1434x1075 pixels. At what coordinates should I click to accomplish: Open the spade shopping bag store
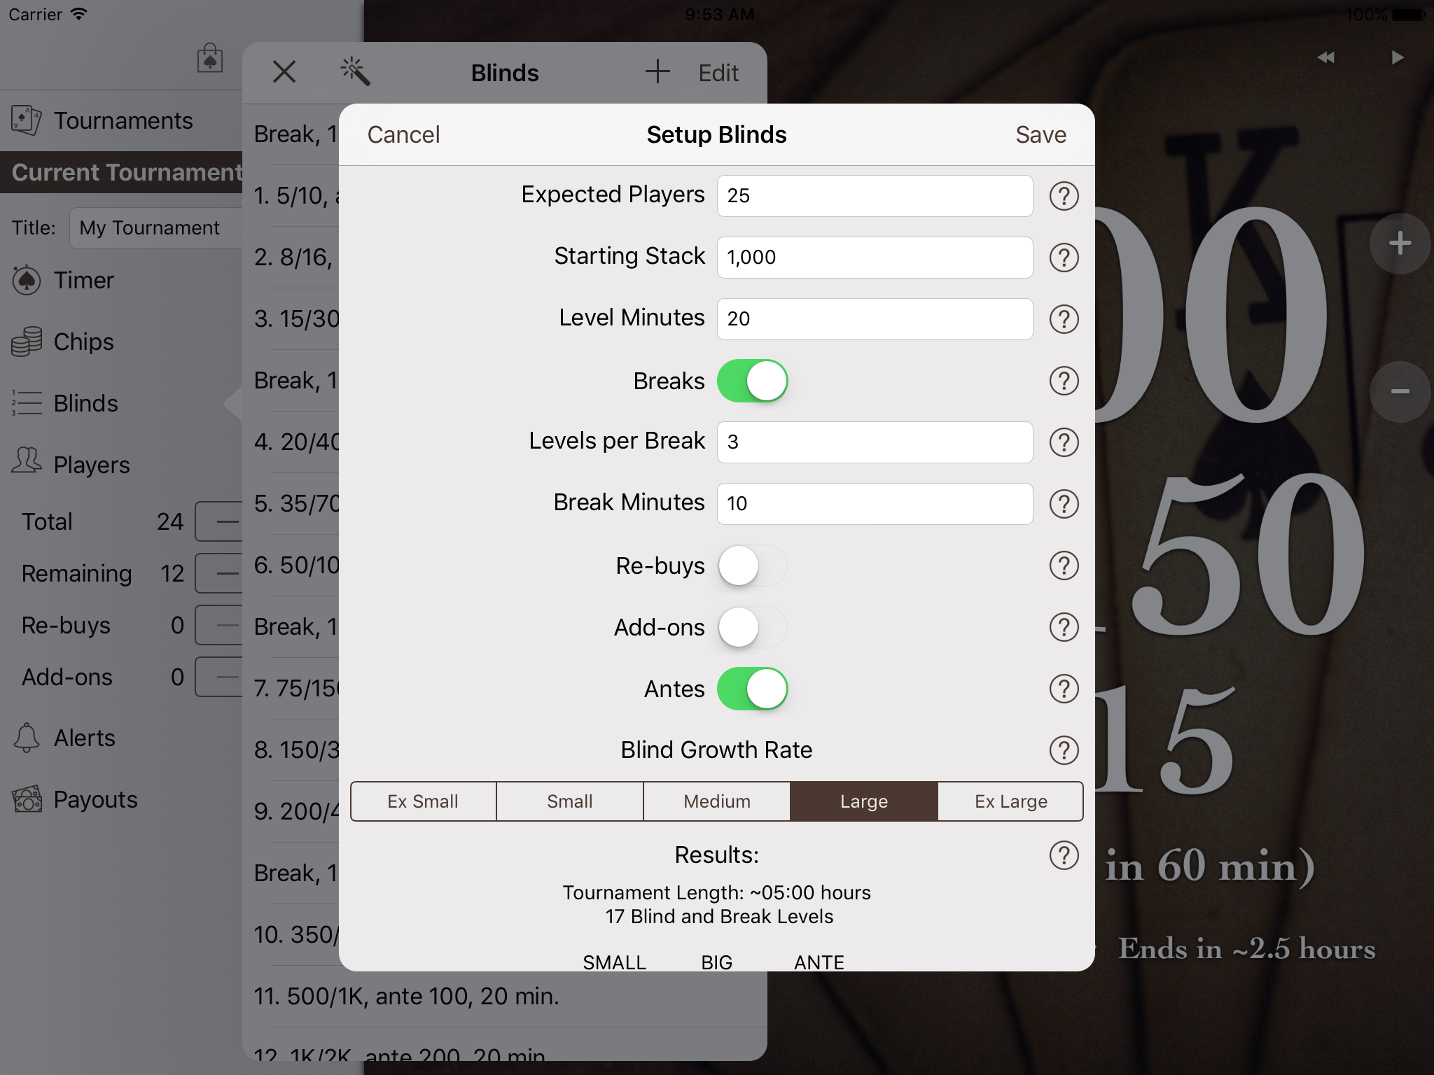point(210,58)
